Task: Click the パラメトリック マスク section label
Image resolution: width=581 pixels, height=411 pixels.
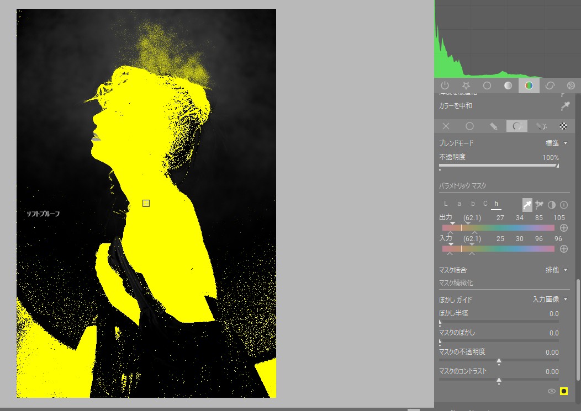Action: click(462, 186)
